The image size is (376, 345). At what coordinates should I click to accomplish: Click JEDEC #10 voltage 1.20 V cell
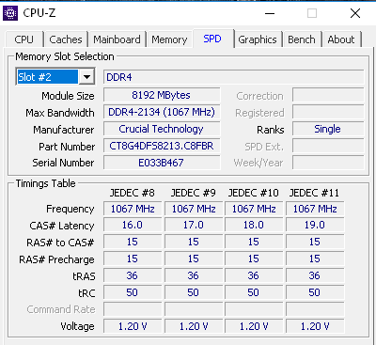(x=254, y=327)
